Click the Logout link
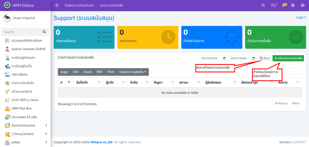Screen dimensions: 309x147 pyautogui.click(x=301, y=17)
